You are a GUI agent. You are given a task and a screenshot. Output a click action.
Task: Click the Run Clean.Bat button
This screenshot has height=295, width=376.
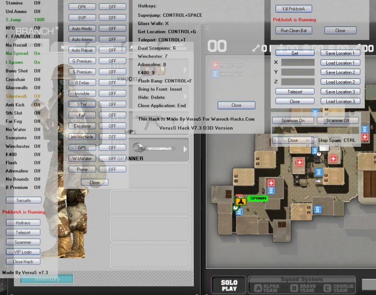(294, 30)
